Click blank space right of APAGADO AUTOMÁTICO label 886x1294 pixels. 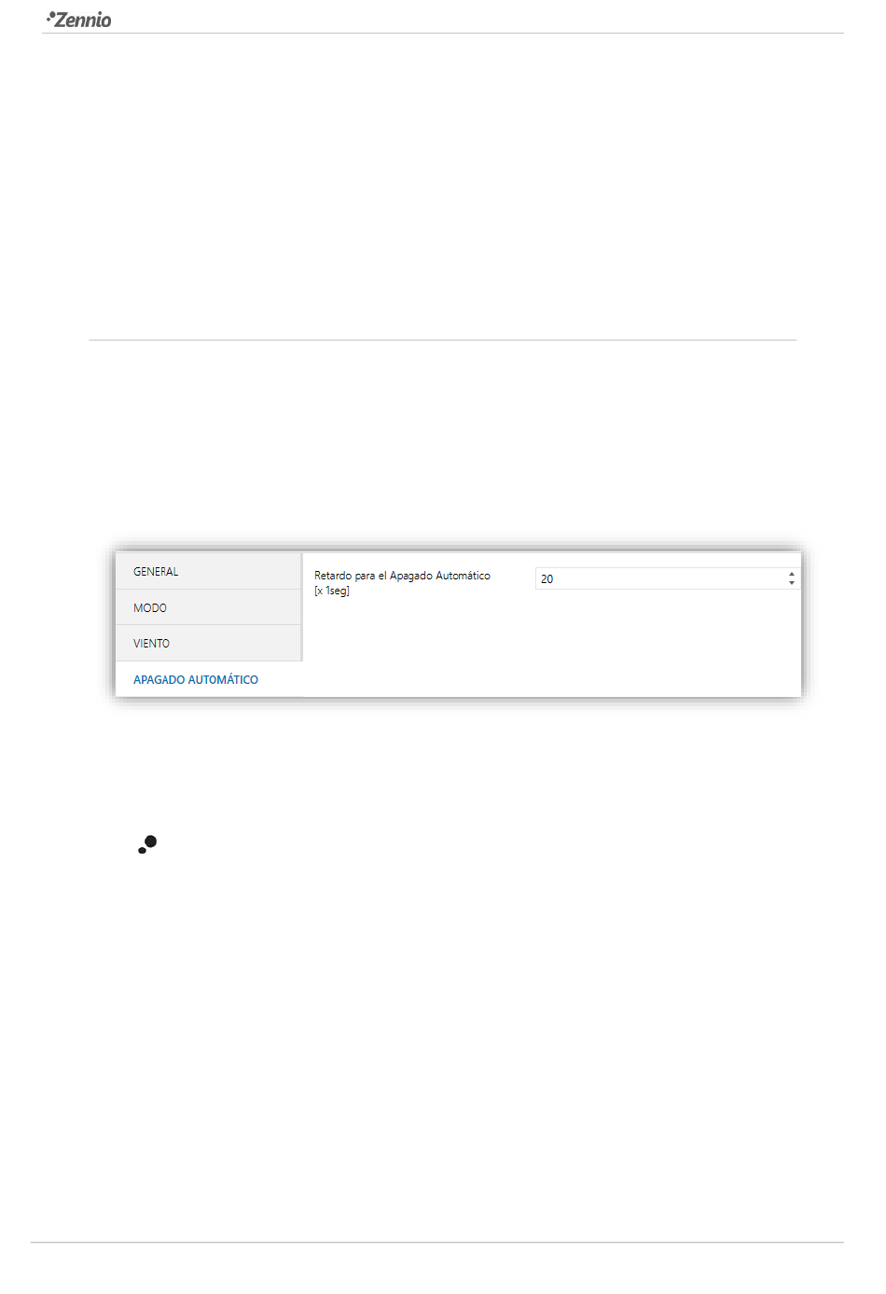280,679
